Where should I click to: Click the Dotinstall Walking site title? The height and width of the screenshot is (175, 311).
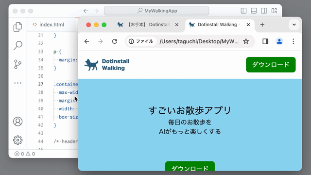[x=116, y=65]
